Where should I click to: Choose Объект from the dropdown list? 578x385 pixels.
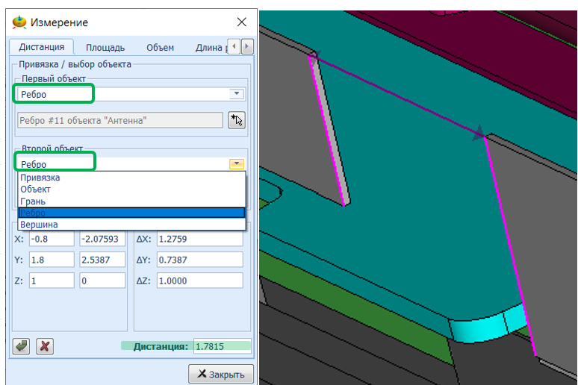(x=36, y=190)
